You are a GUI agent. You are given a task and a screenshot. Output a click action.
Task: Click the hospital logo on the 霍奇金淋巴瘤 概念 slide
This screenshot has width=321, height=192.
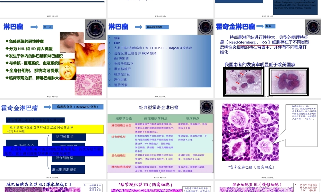[x=313, y=28]
